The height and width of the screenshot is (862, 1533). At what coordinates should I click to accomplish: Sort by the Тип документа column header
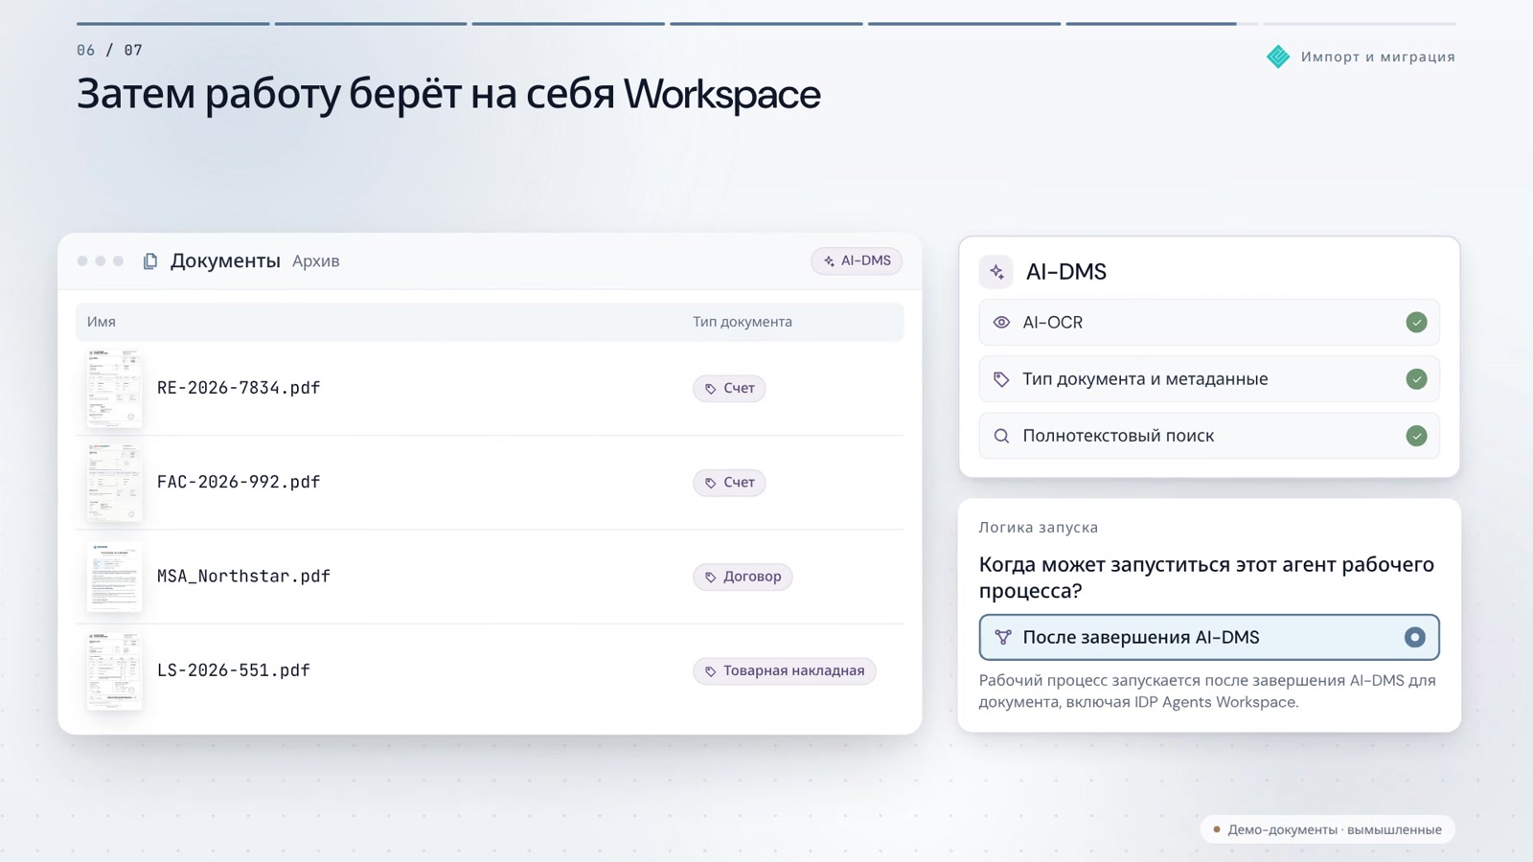pos(743,322)
